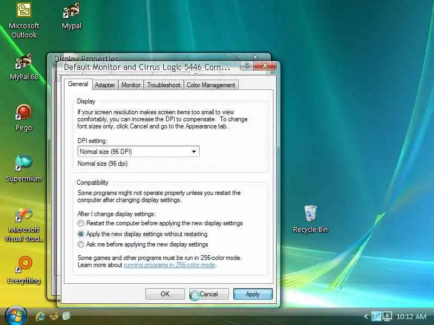Image resolution: width=434 pixels, height=325 pixels.
Task: Select the Pego desktop icon
Action: click(x=24, y=118)
